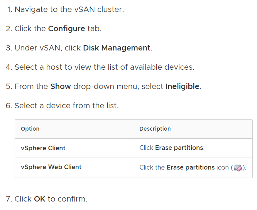Select the "vSphere Client" table cell

point(43,148)
